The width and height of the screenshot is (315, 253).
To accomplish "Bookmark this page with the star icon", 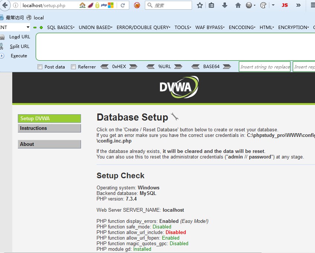I will click(200, 5).
